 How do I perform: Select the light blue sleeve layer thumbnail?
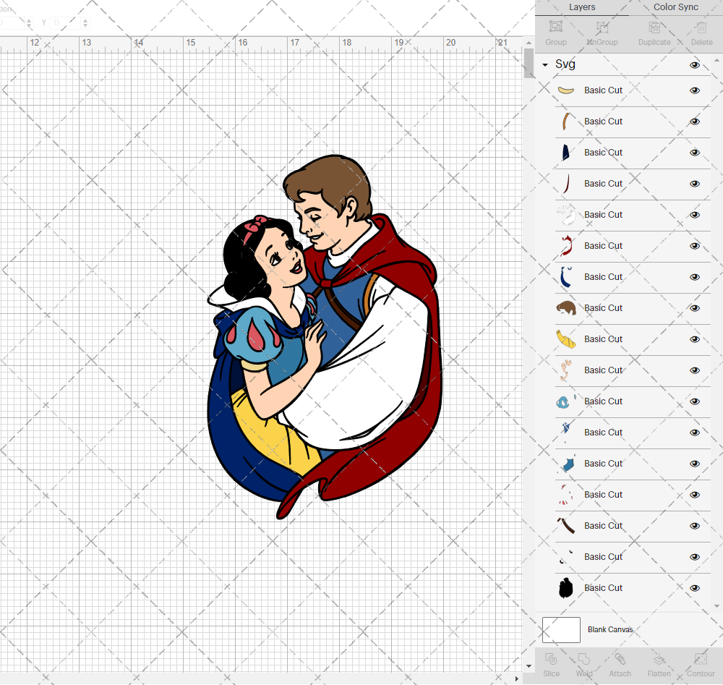[x=566, y=401]
